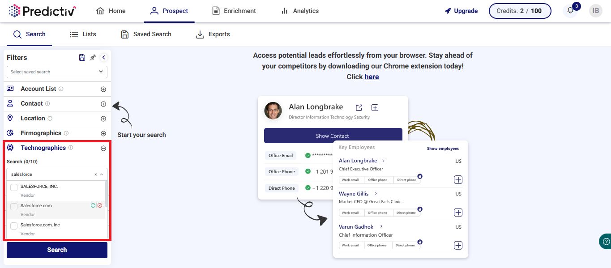Tick the Salesforce.com vendor checkbox

point(14,207)
